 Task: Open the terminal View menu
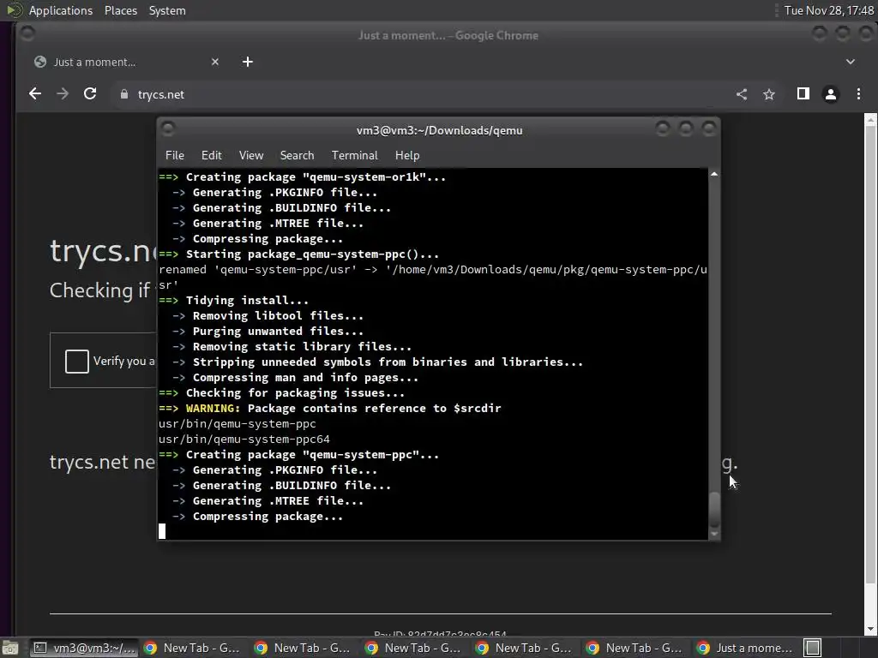251,155
